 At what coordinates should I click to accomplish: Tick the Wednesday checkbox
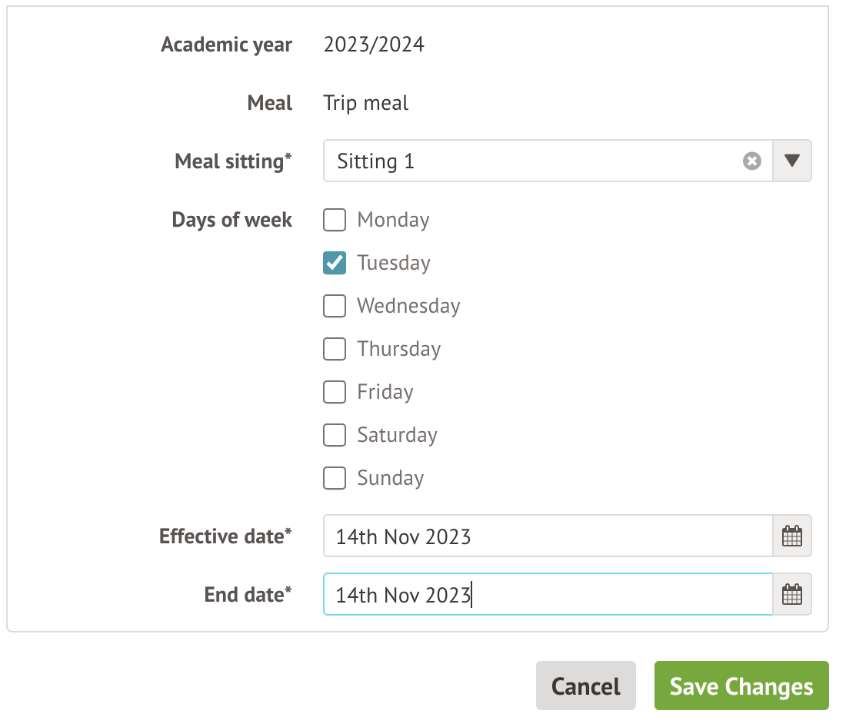[x=335, y=306]
